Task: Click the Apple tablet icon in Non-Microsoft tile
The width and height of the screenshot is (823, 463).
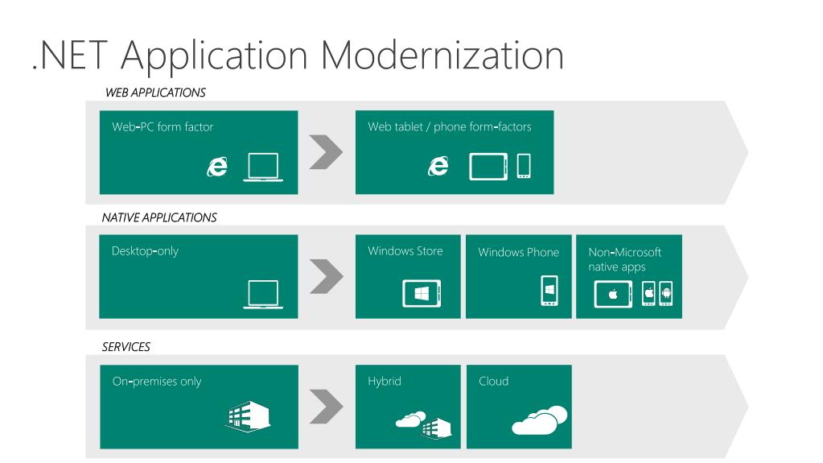Action: coord(613,294)
